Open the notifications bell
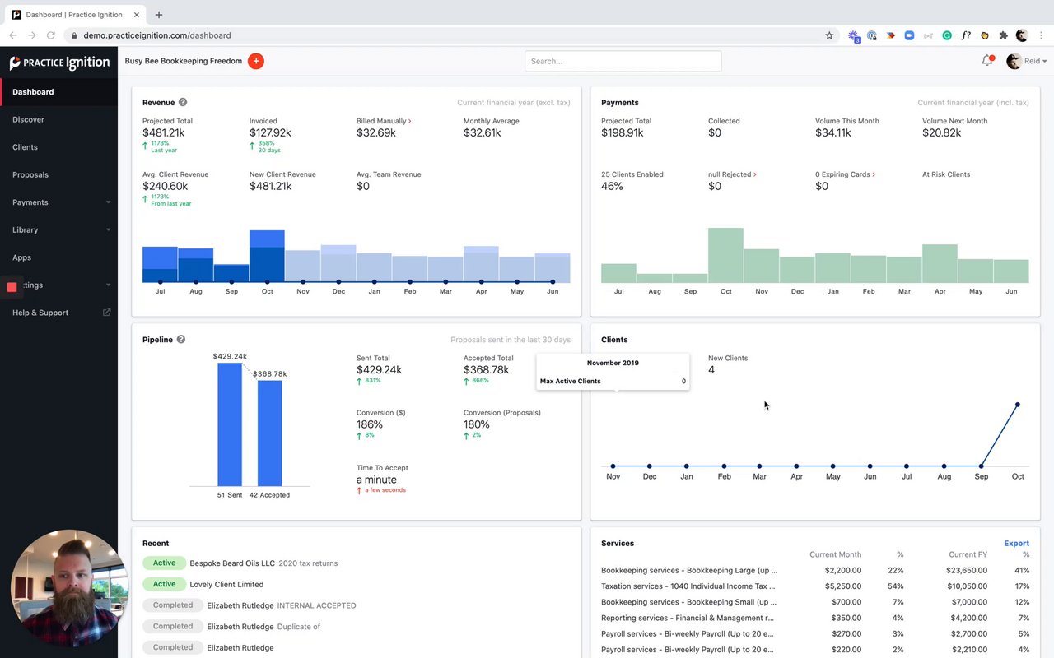Image resolution: width=1054 pixels, height=658 pixels. 986,61
